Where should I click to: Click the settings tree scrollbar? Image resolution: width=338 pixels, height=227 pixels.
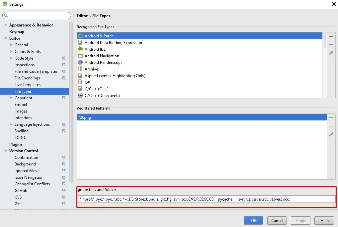pyautogui.click(x=71, y=102)
